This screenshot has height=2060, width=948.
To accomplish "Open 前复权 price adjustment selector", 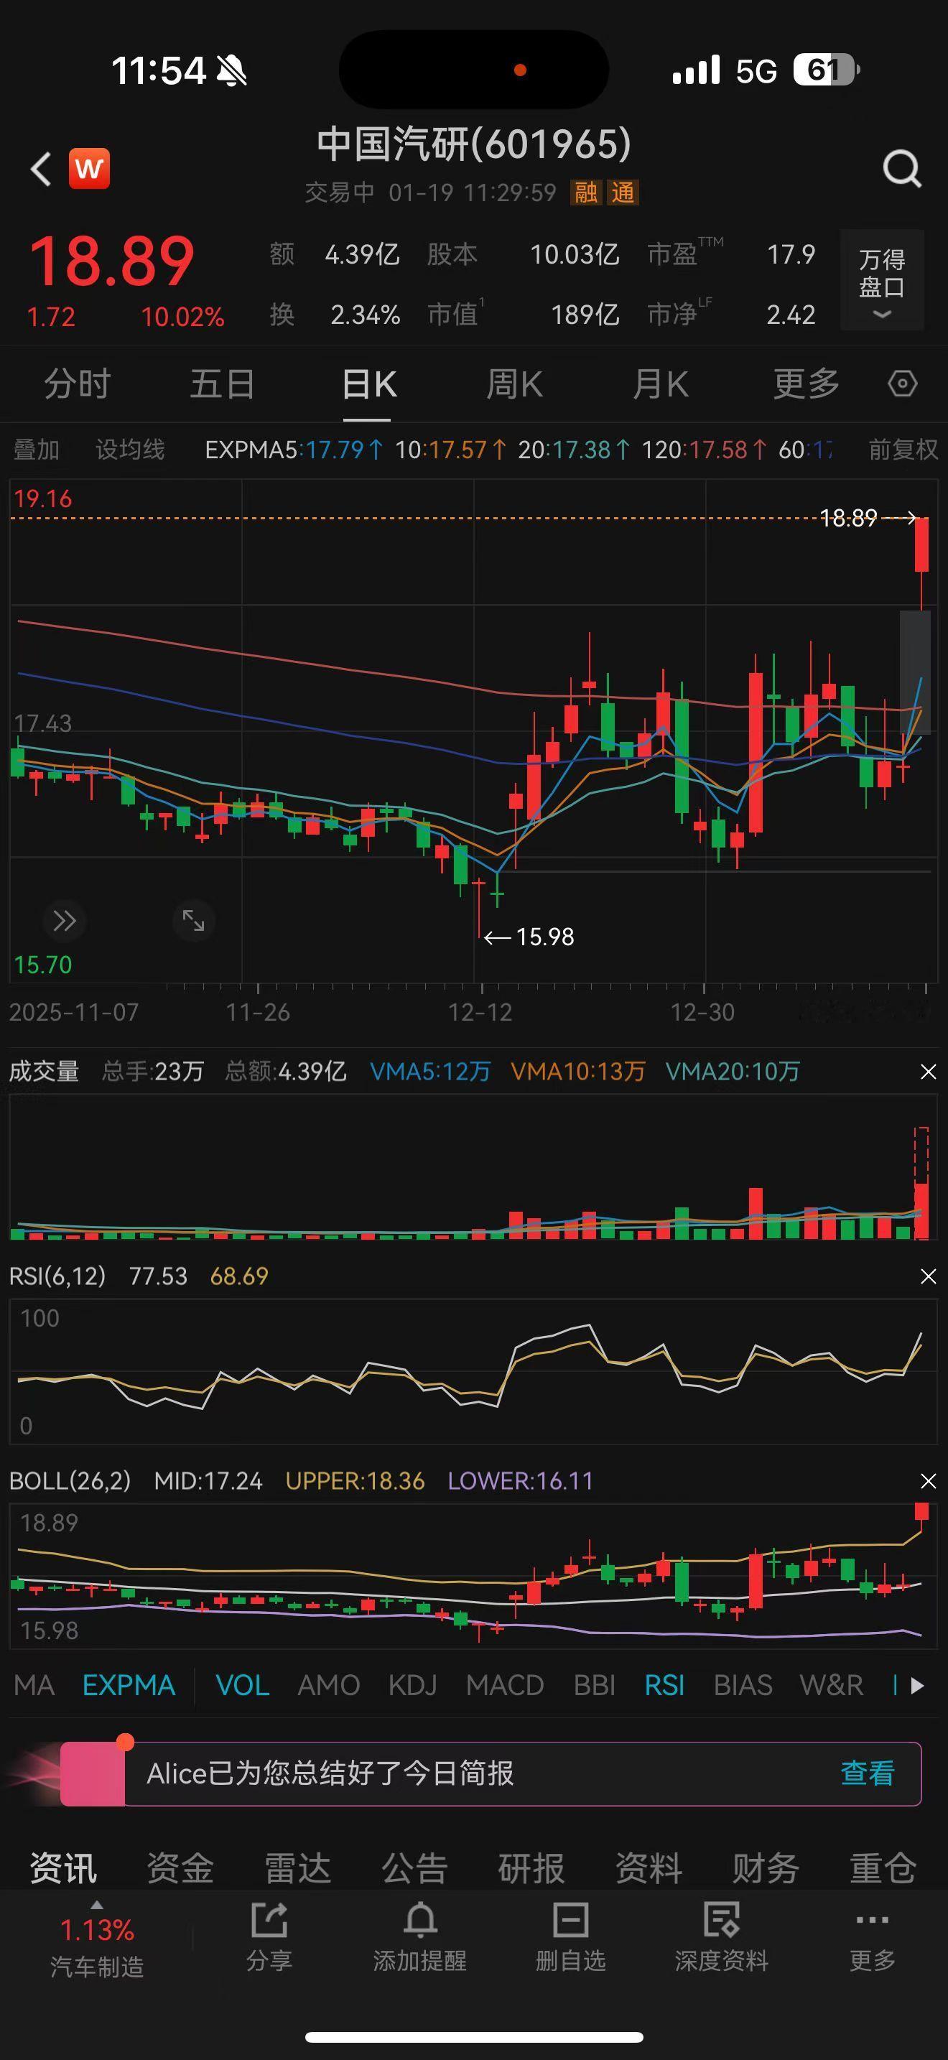I will pyautogui.click(x=903, y=450).
